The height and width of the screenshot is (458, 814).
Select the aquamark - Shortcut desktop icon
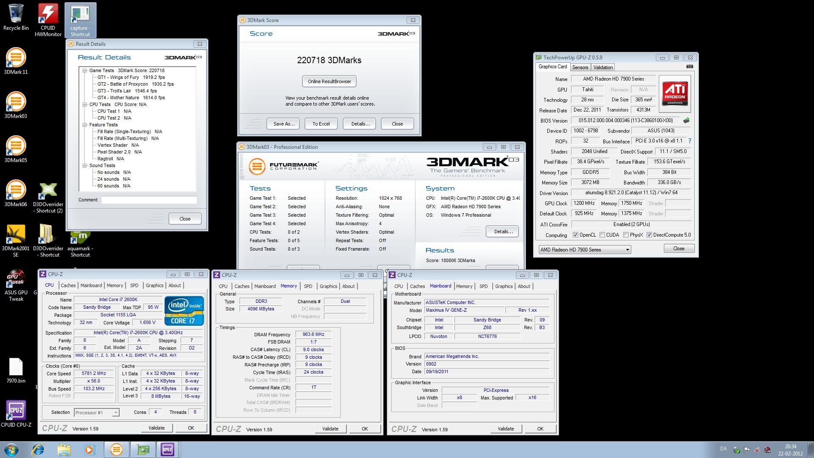[x=80, y=244]
